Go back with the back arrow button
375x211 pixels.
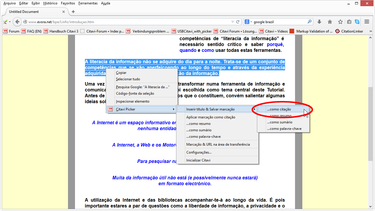[x=17, y=22]
